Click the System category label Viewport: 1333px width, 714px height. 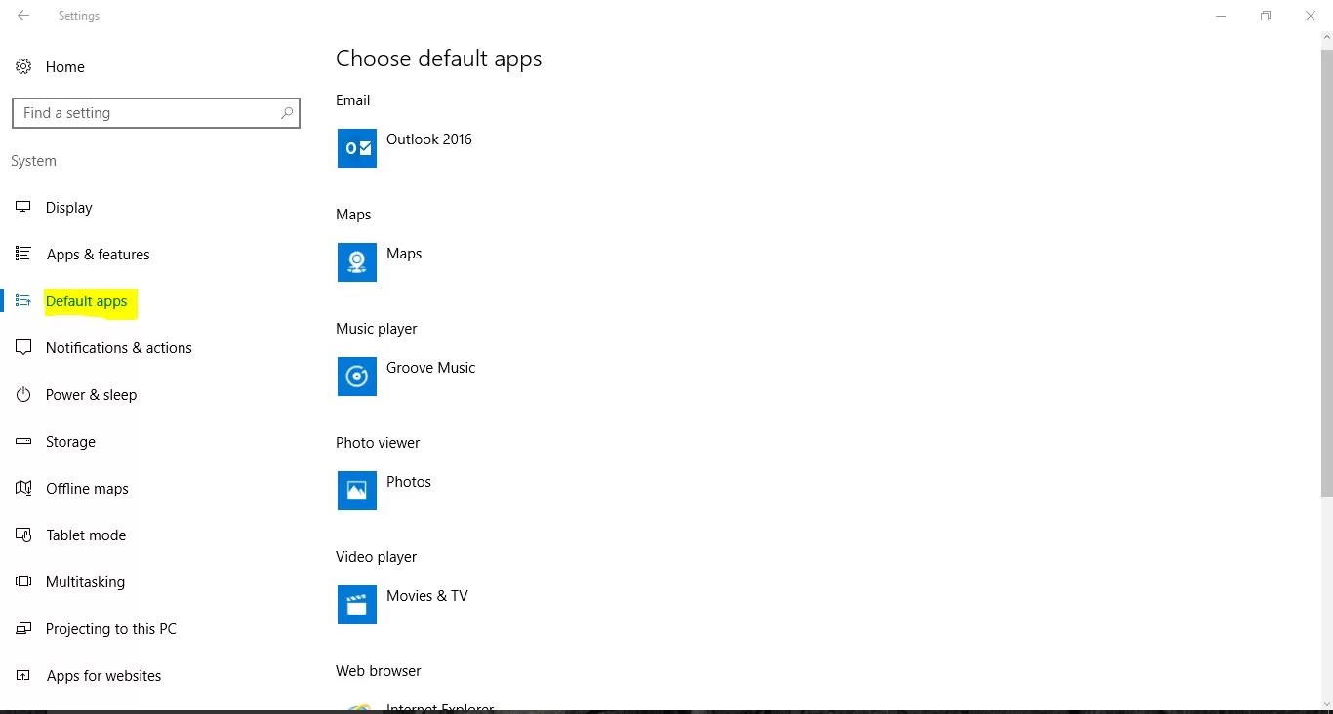(34, 161)
